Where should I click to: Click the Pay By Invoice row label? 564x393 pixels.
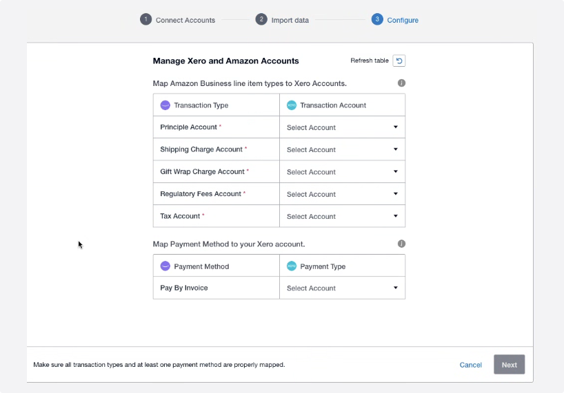tap(184, 288)
